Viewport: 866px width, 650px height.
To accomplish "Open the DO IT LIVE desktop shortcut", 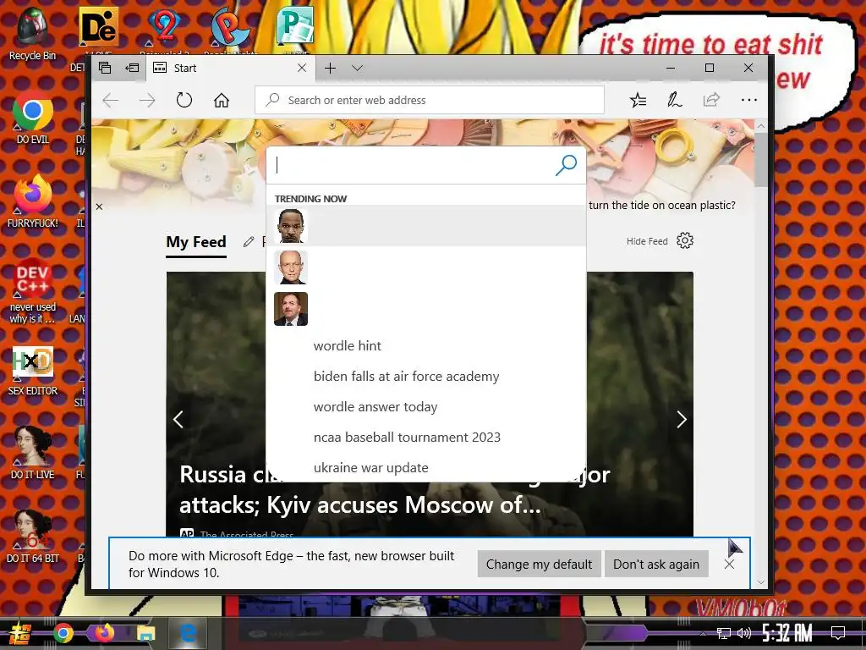I will point(33,454).
